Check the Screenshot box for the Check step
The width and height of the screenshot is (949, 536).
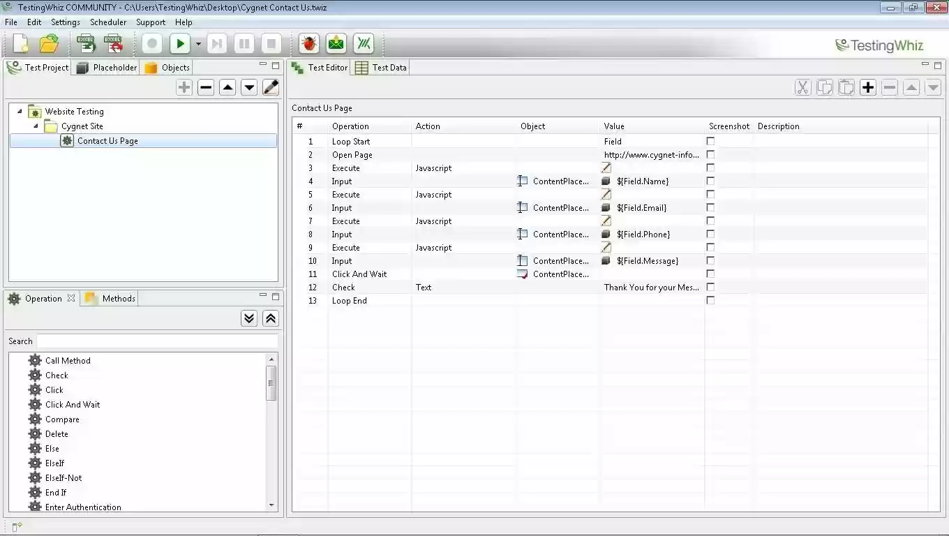[x=710, y=287]
